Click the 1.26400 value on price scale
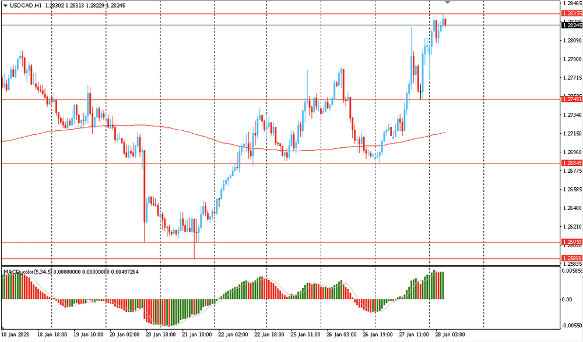Screen dimensions: 583x342 (571, 208)
